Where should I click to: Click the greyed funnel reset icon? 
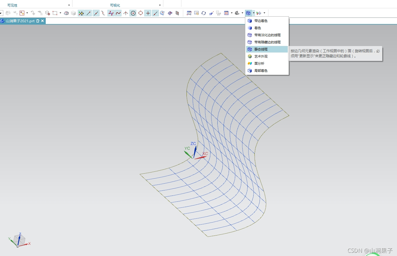click(15, 13)
